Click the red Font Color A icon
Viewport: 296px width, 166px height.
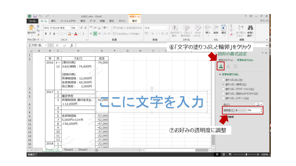point(76,34)
